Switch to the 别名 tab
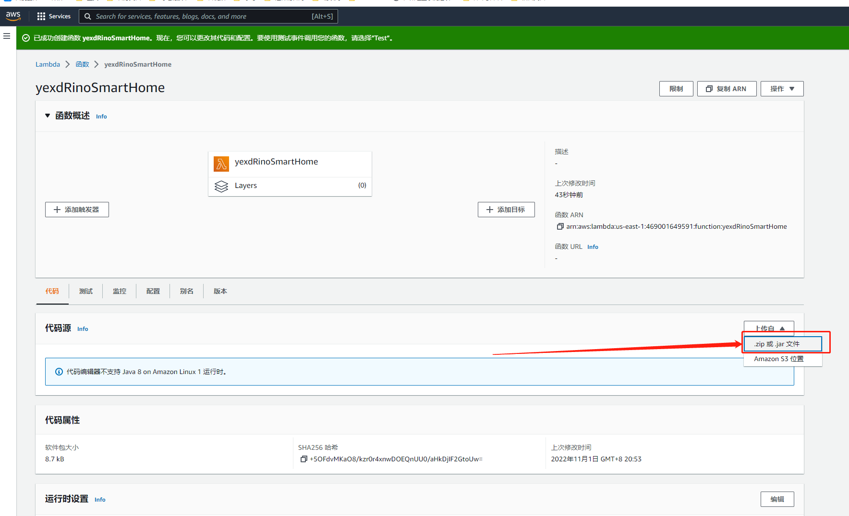The width and height of the screenshot is (849, 516). pyautogui.click(x=187, y=291)
